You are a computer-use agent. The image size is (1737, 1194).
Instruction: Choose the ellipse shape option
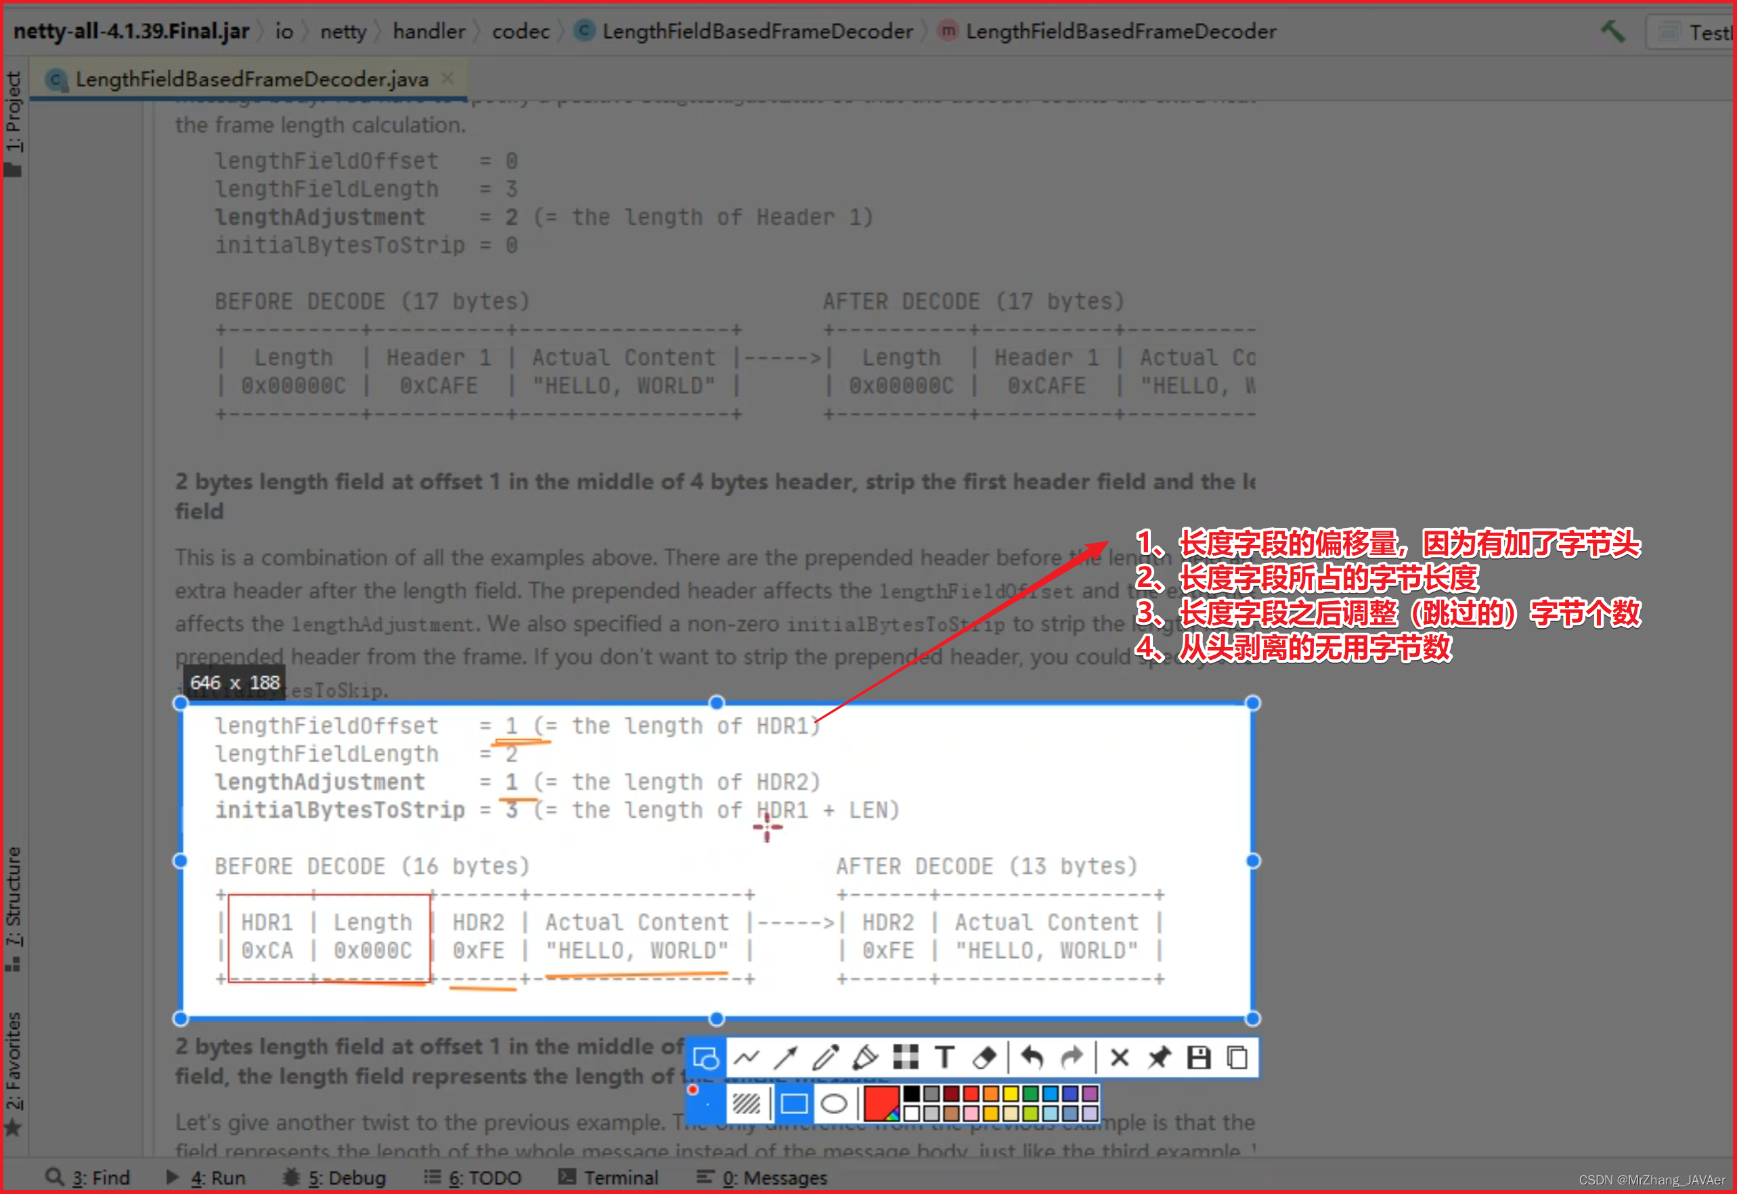tap(834, 1103)
